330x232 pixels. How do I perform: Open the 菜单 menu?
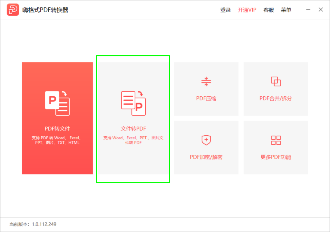click(x=286, y=10)
